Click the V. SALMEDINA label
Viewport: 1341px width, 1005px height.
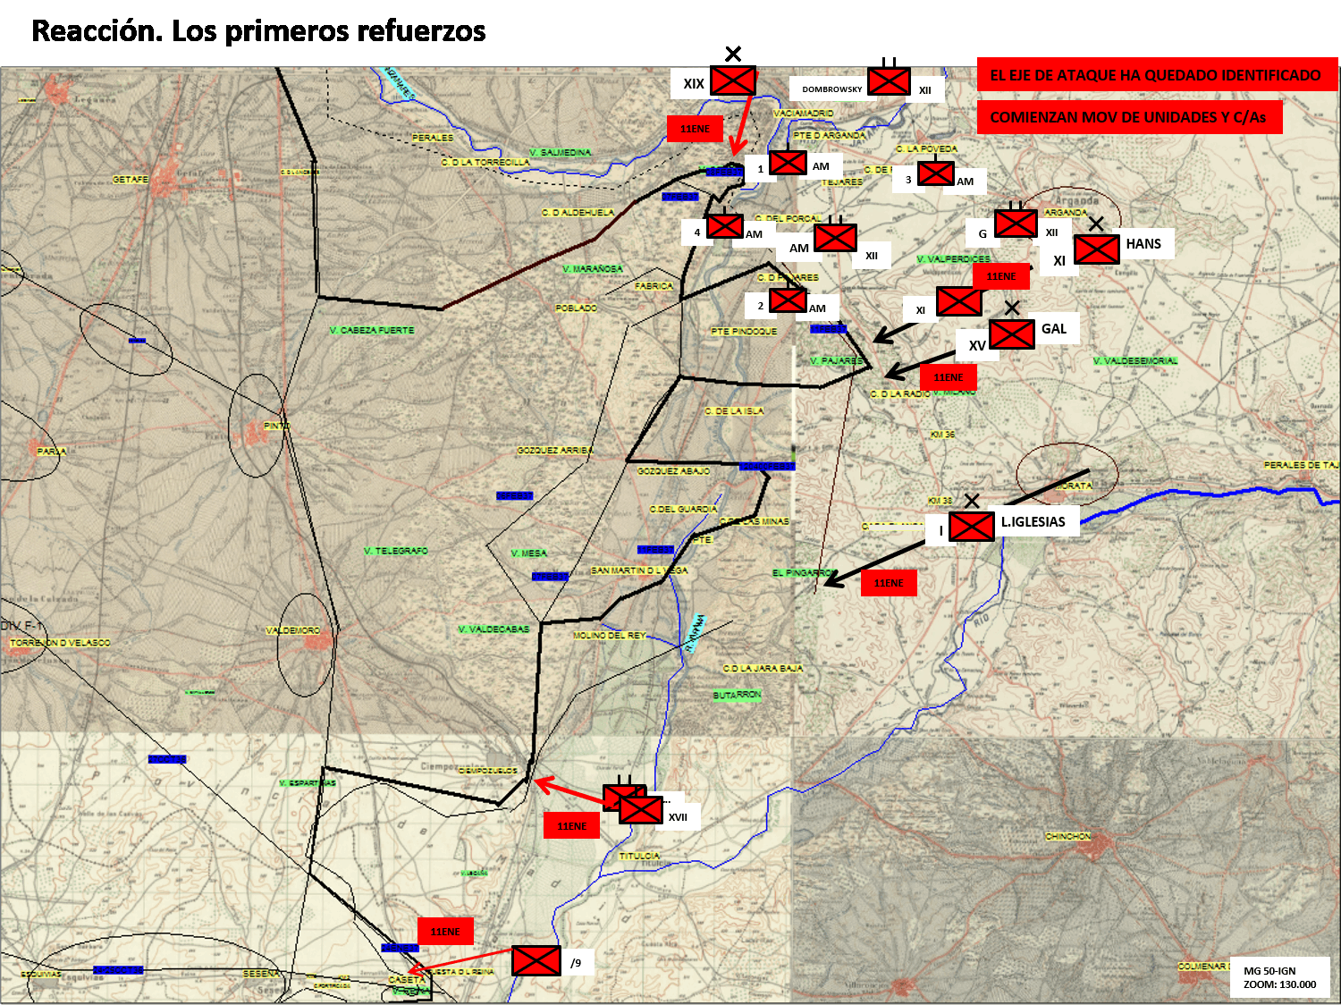[x=561, y=152]
